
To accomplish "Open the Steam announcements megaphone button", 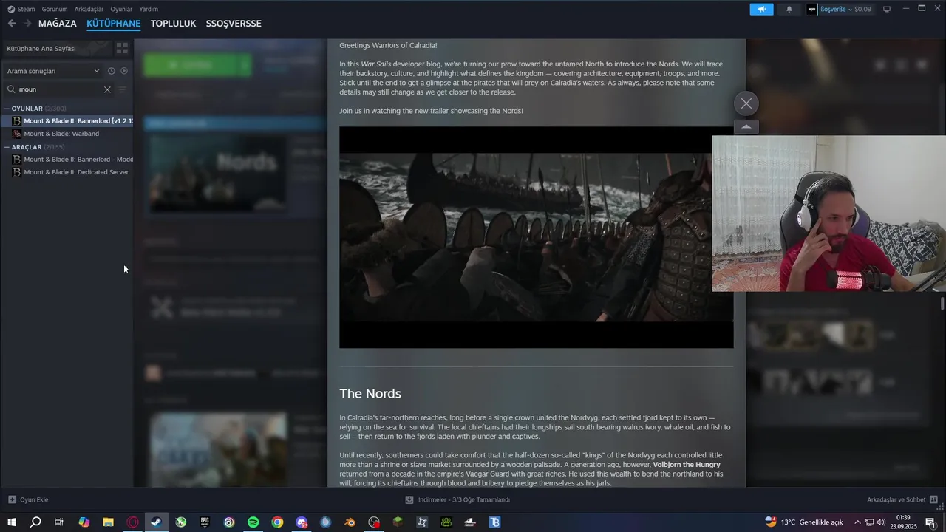I will coord(761,9).
